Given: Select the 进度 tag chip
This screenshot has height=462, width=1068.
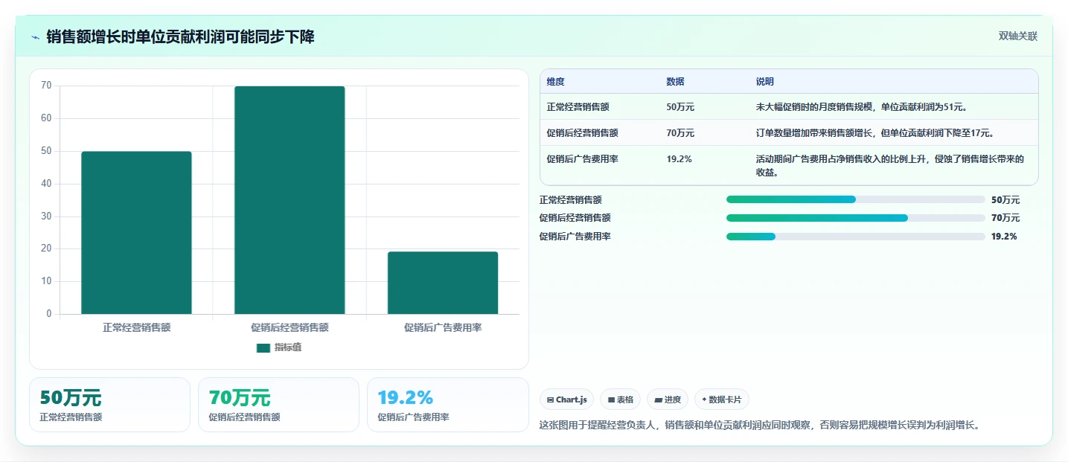Looking at the screenshot, I should tap(668, 400).
